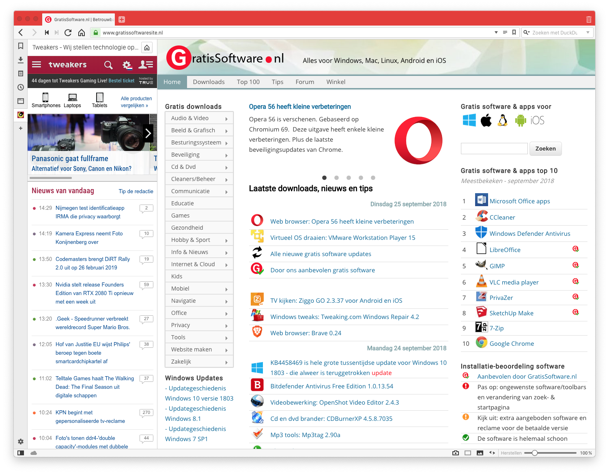Open the Bookmarks panel in the sidebar
The width and height of the screenshot is (609, 474).
coord(21,46)
